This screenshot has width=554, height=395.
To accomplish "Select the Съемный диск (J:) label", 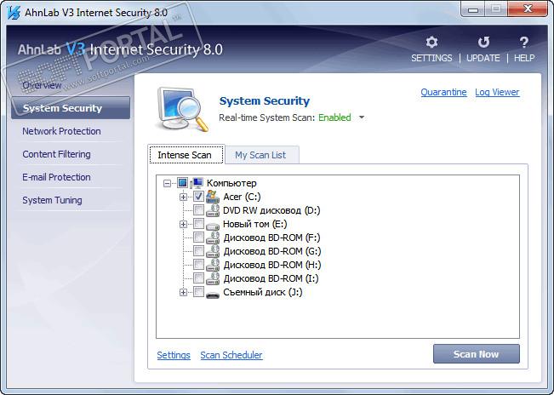I will click(x=263, y=292).
